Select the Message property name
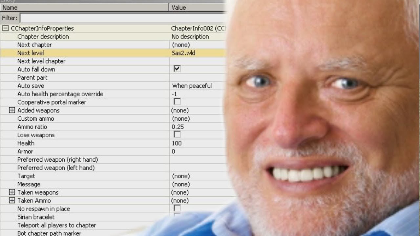This screenshot has width=420, height=236. coord(29,184)
